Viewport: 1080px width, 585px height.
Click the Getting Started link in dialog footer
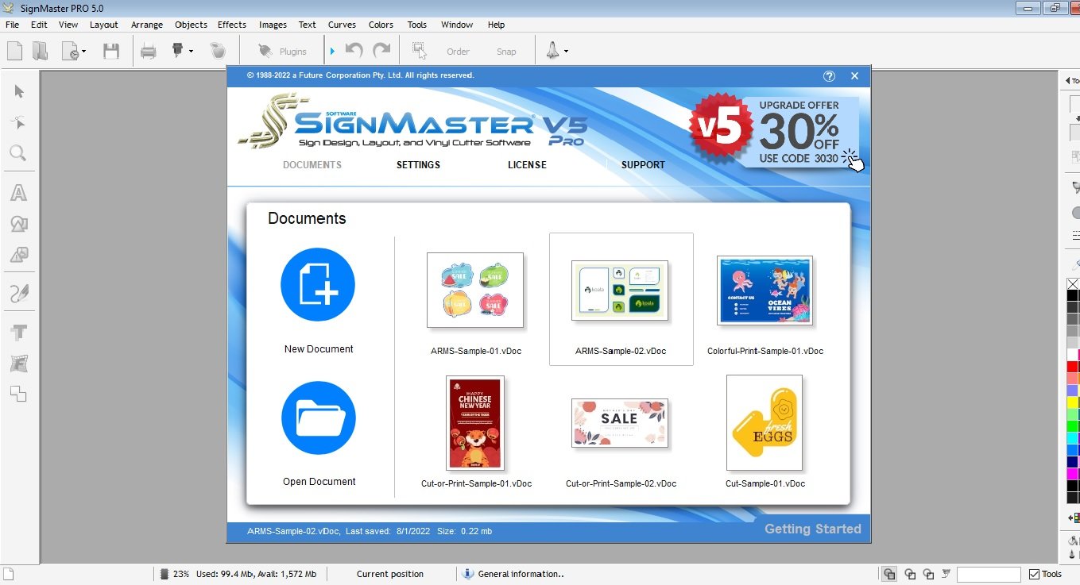click(x=813, y=529)
